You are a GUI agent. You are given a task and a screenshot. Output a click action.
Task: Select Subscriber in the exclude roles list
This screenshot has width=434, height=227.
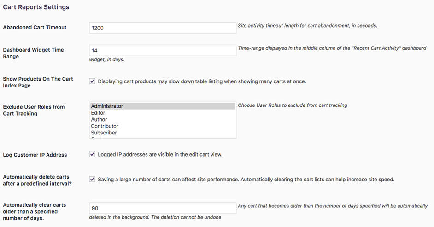(x=163, y=133)
